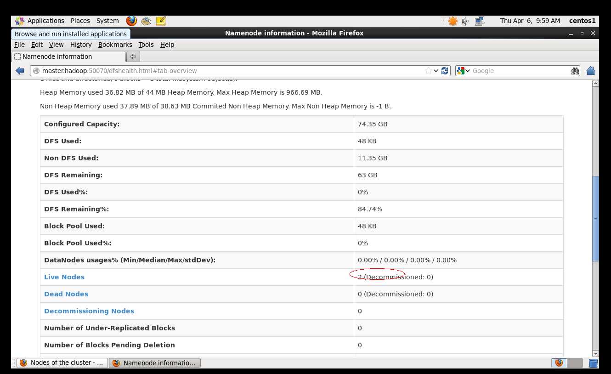
Task: Open the Google search engine selector icon
Action: click(x=463, y=71)
